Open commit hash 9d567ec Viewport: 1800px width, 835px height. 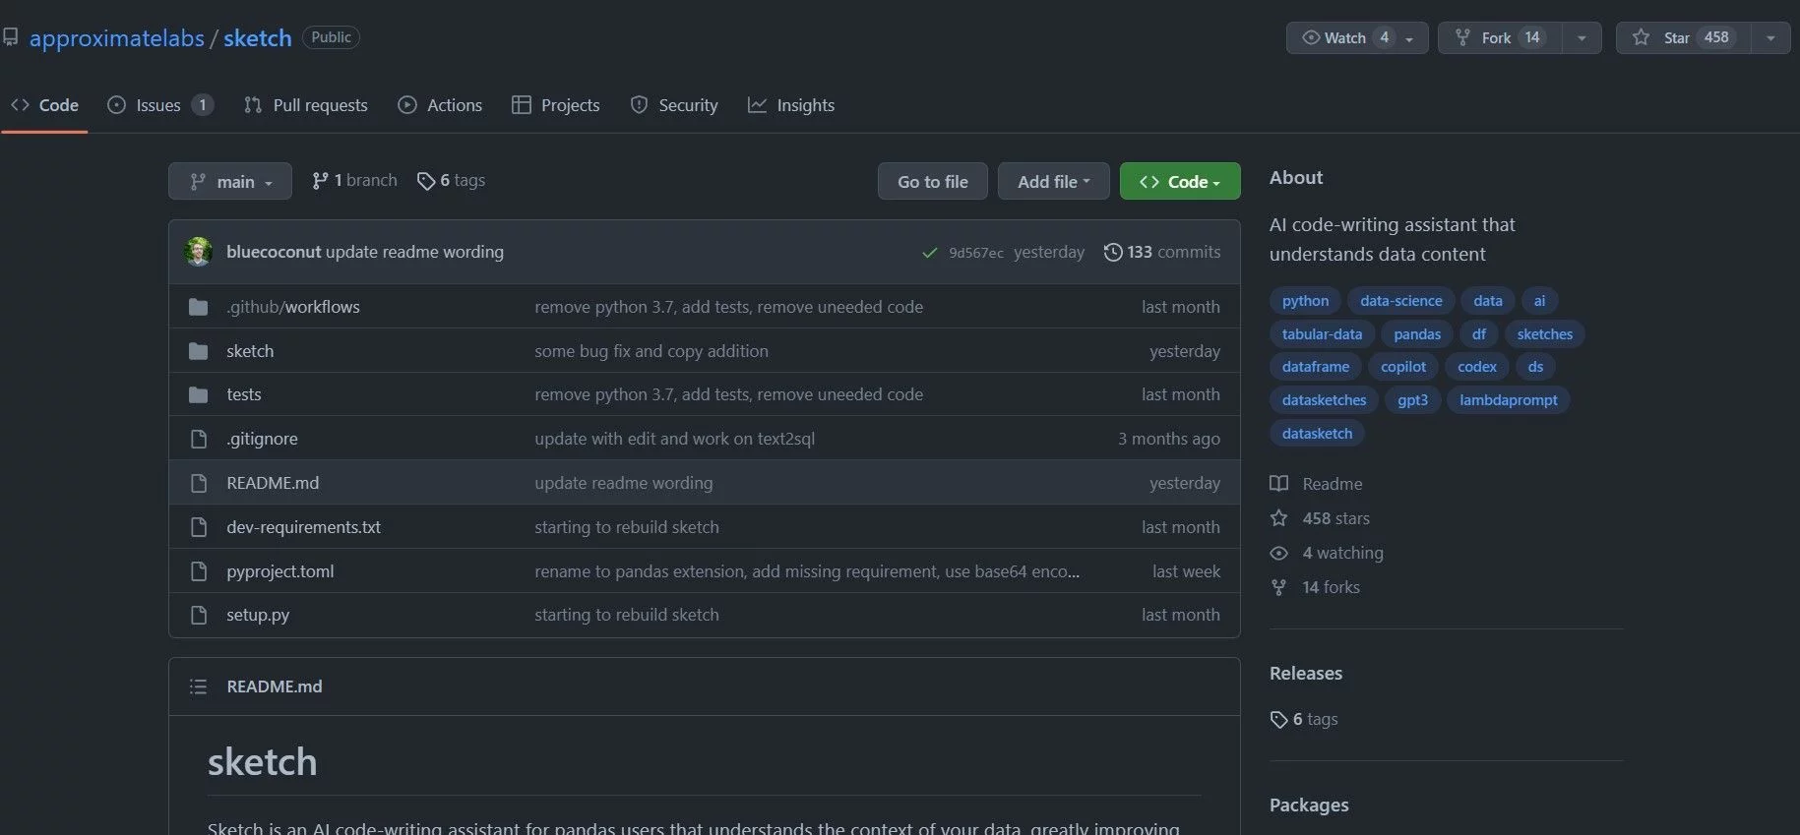[x=976, y=253]
